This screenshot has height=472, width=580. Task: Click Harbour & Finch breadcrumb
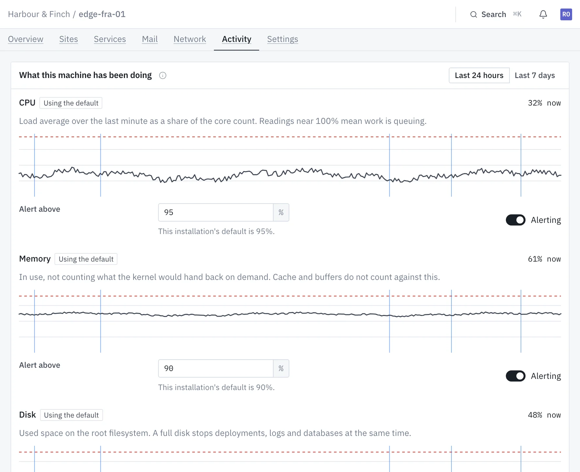tap(39, 14)
